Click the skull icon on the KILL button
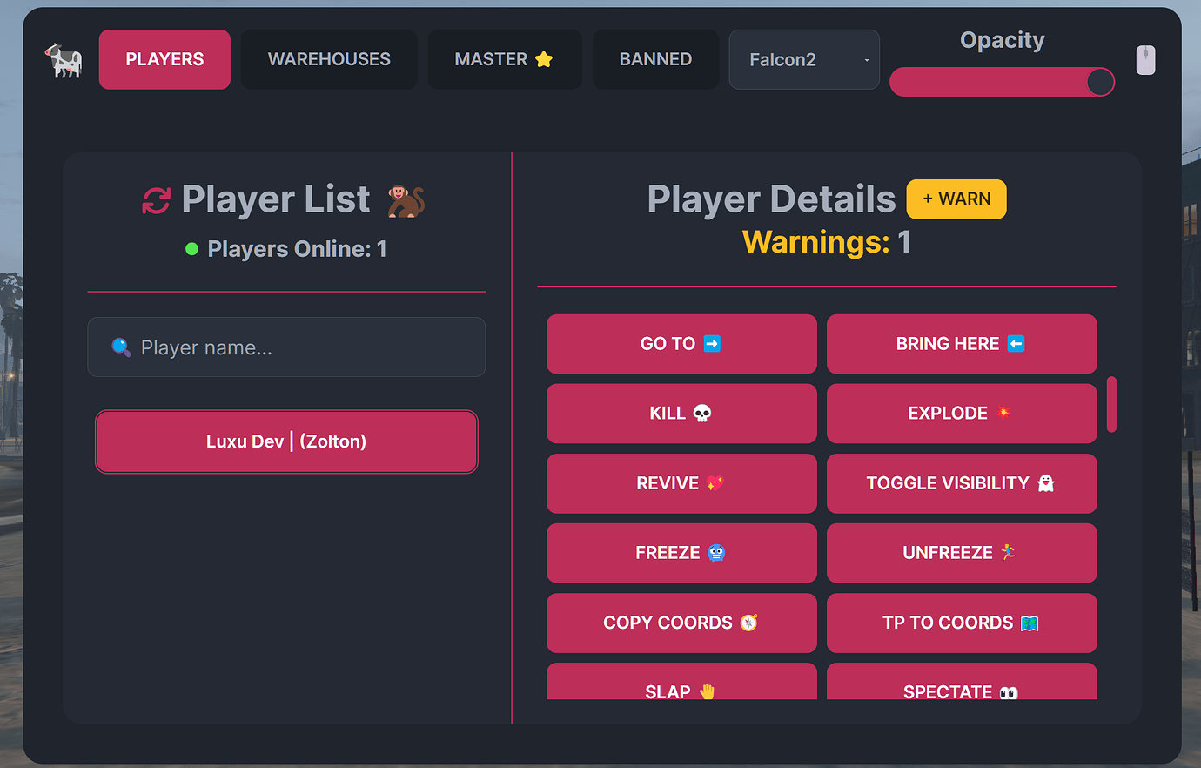1201x768 pixels. coord(702,413)
